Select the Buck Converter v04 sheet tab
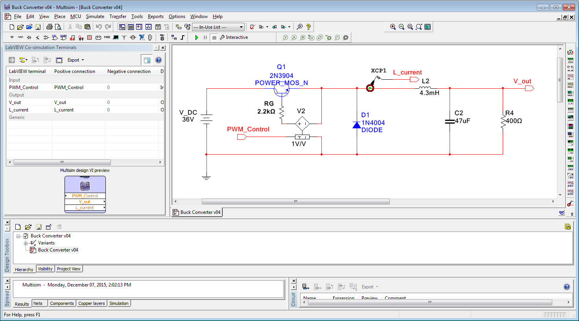 197,212
